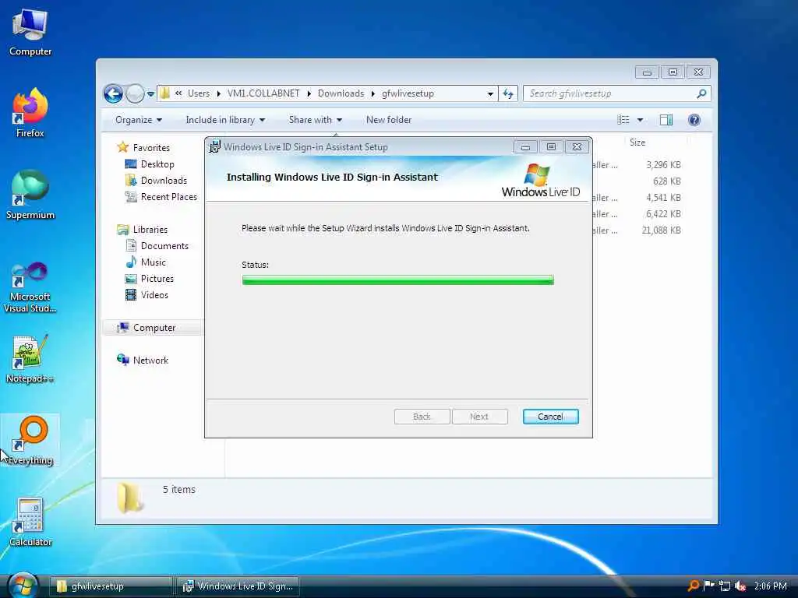Screen dimensions: 798x598
Task: Click the folder icon in the details pane
Action: pyautogui.click(x=129, y=498)
